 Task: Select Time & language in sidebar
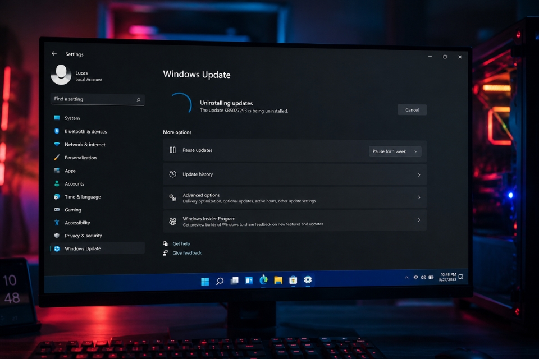click(83, 196)
